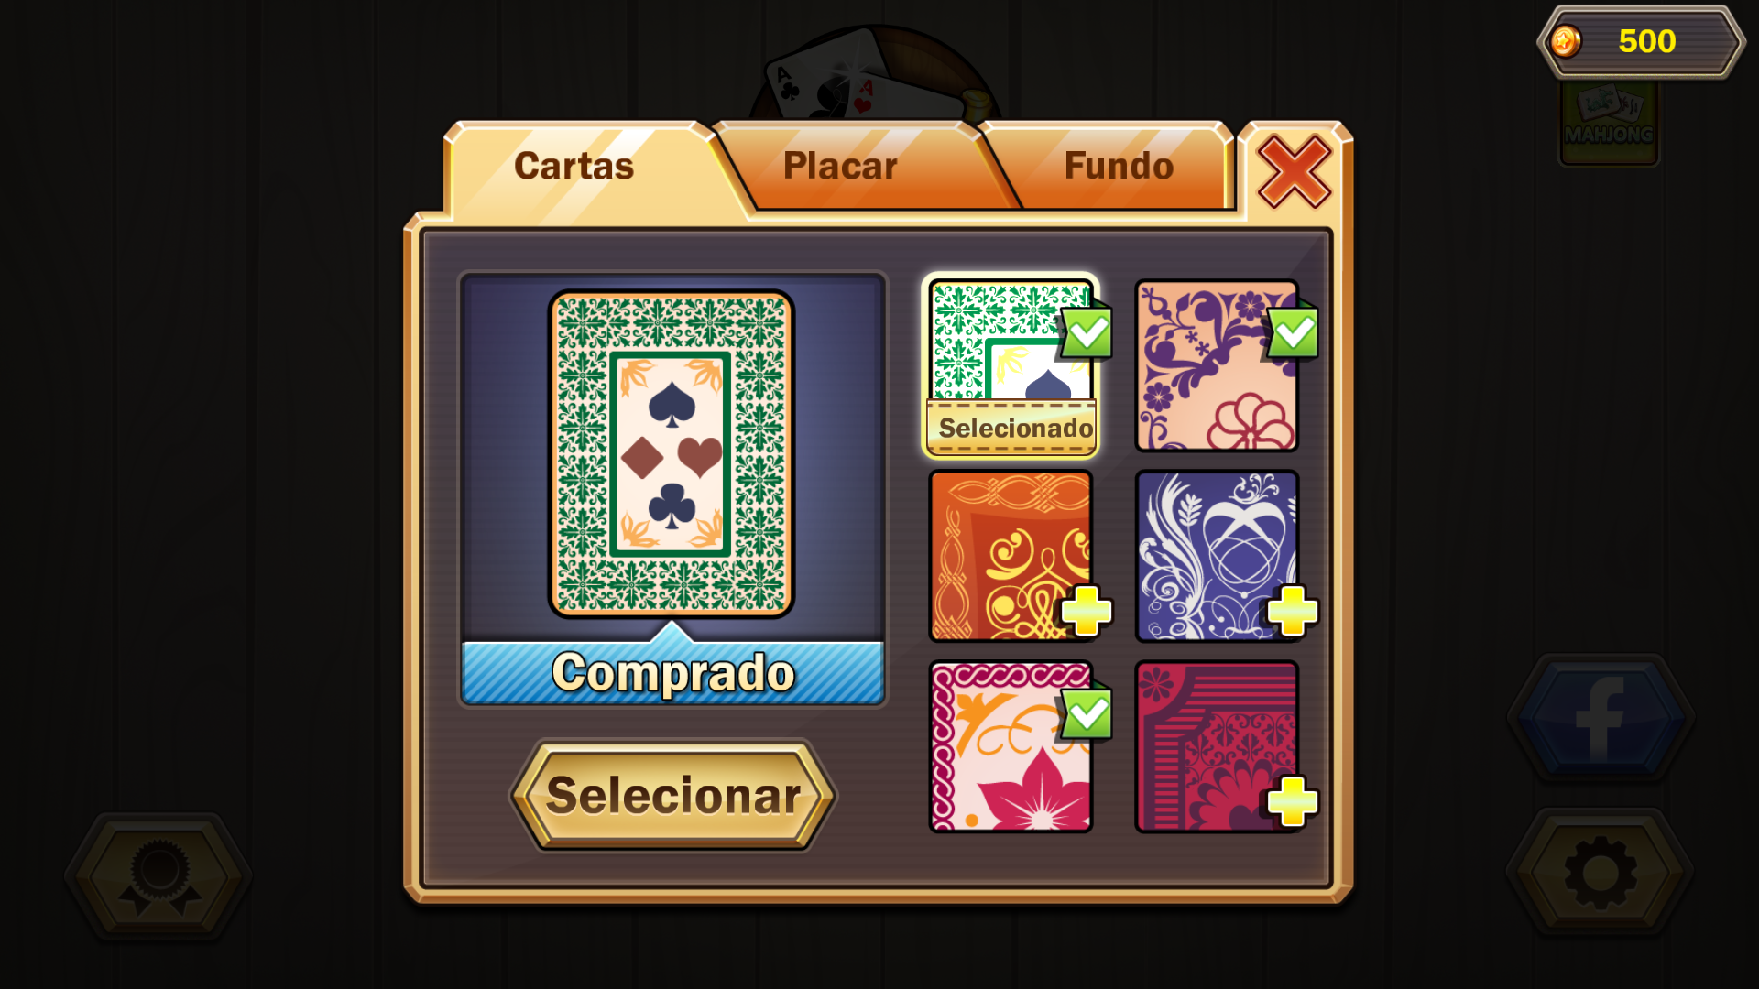
Task: Click the yellow plus on blue card
Action: [x=1293, y=611]
